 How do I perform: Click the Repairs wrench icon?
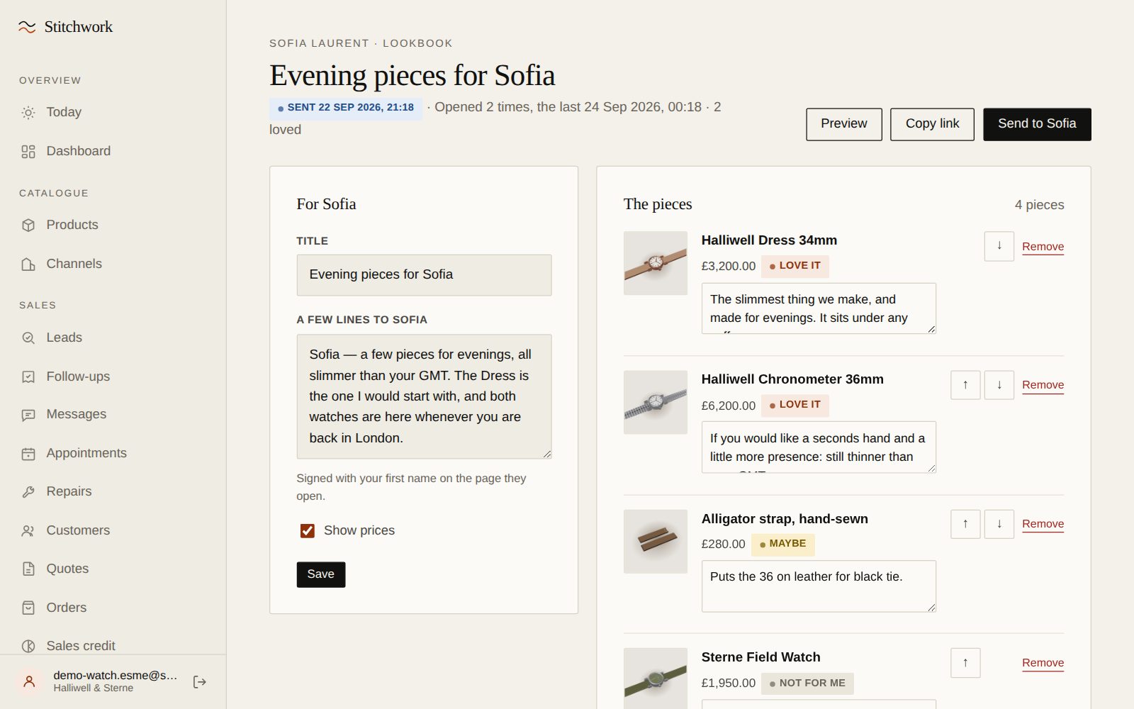pyautogui.click(x=28, y=492)
